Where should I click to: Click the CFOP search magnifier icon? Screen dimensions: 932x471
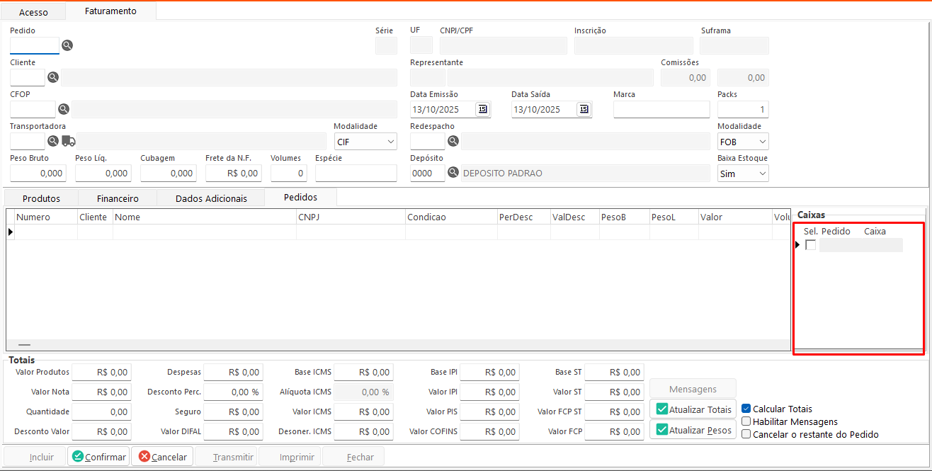(64, 109)
